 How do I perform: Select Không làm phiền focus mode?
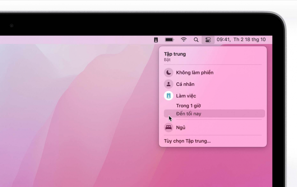[214, 72]
